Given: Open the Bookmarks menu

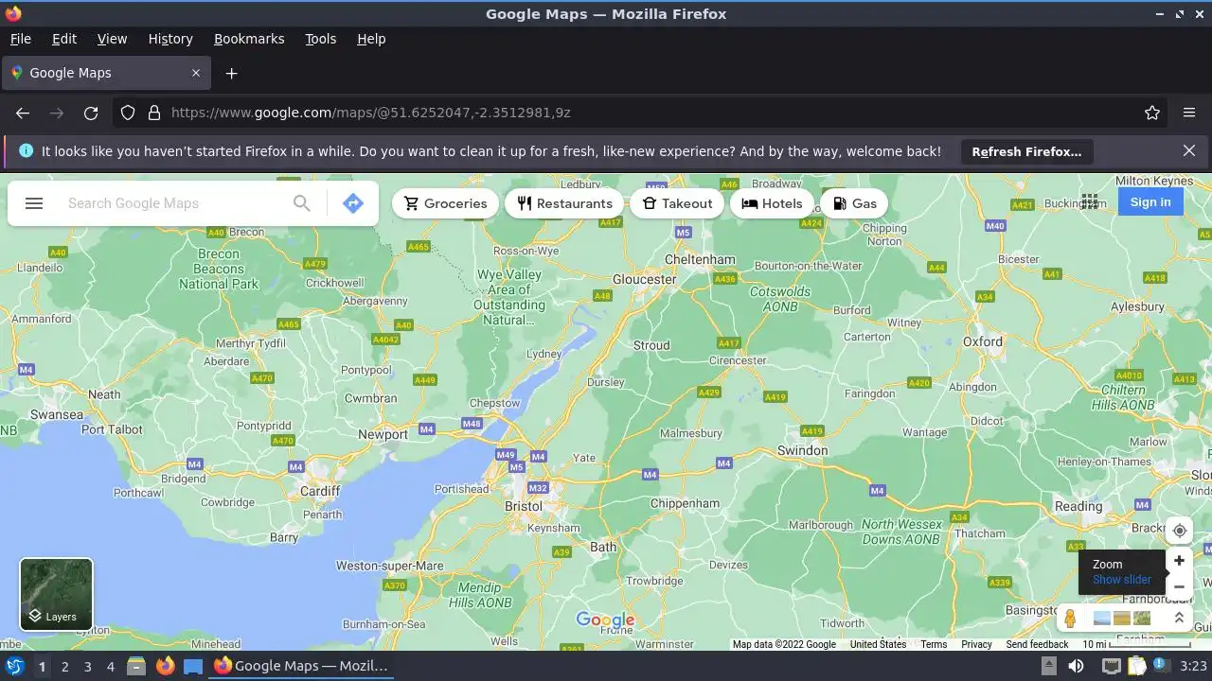Looking at the screenshot, I should click(249, 39).
